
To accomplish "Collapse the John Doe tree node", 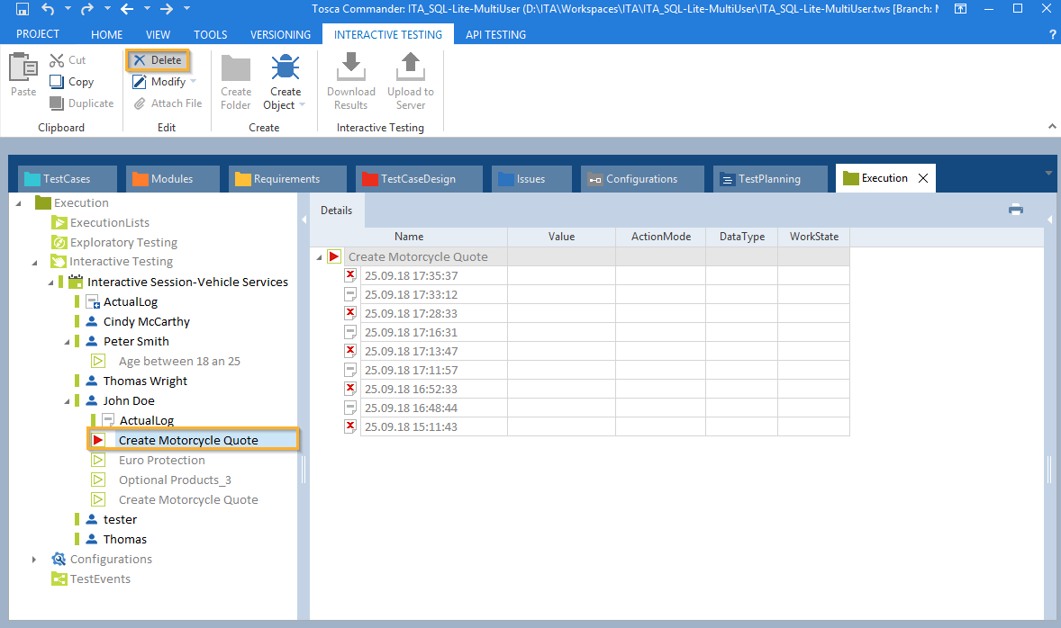I will (x=67, y=401).
